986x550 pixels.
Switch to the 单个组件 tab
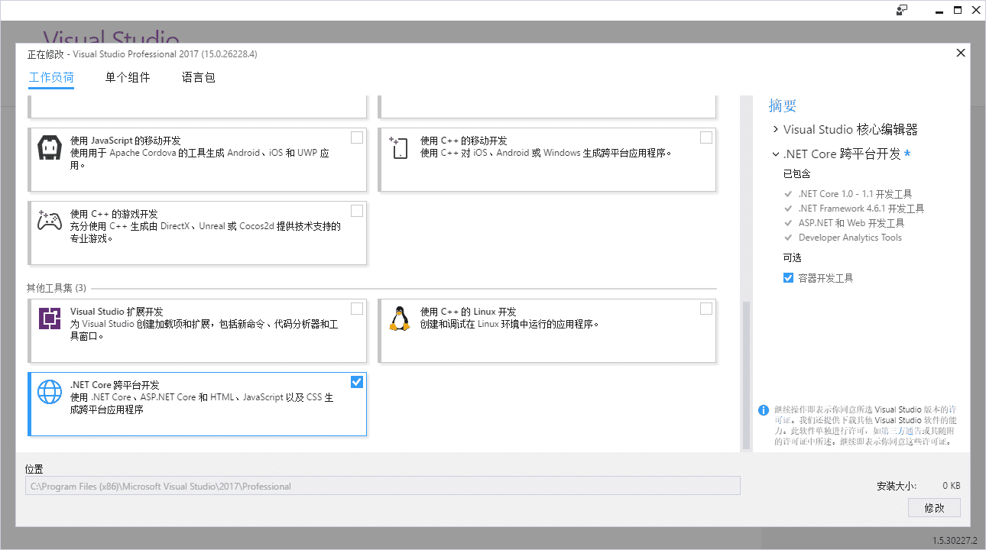[x=128, y=77]
